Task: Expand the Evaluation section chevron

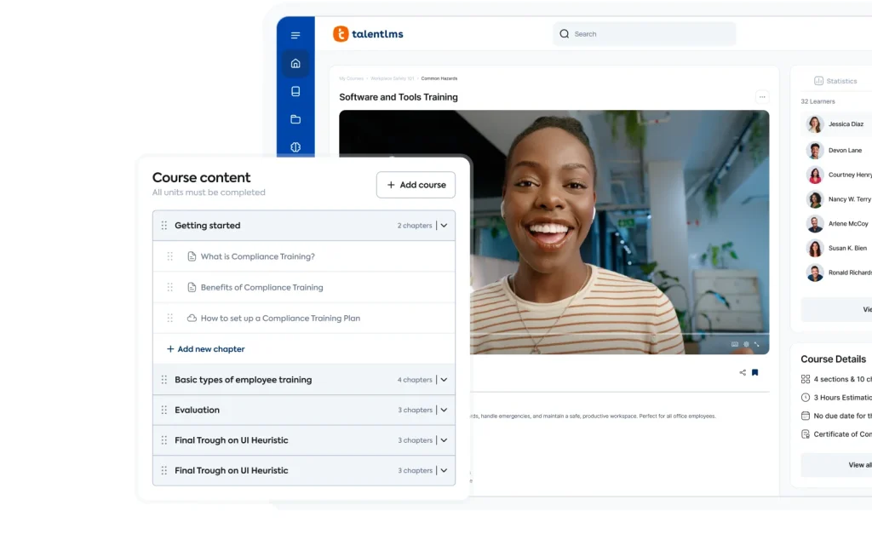Action: coord(444,410)
